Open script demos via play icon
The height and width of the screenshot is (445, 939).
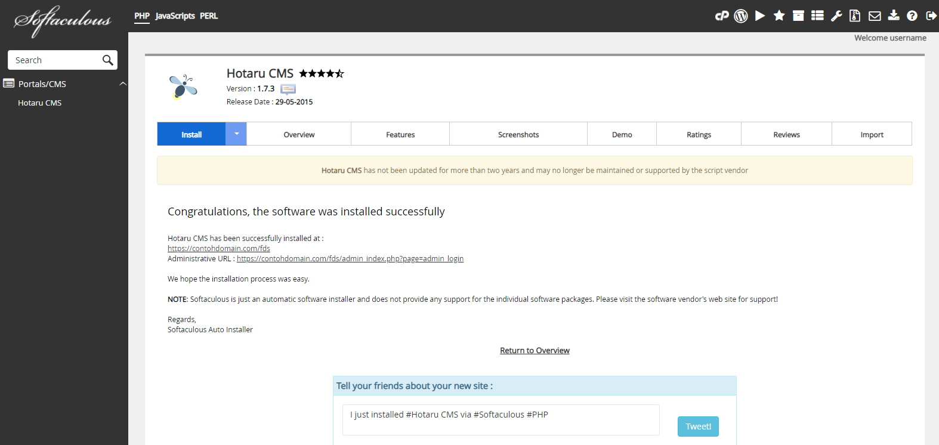760,16
